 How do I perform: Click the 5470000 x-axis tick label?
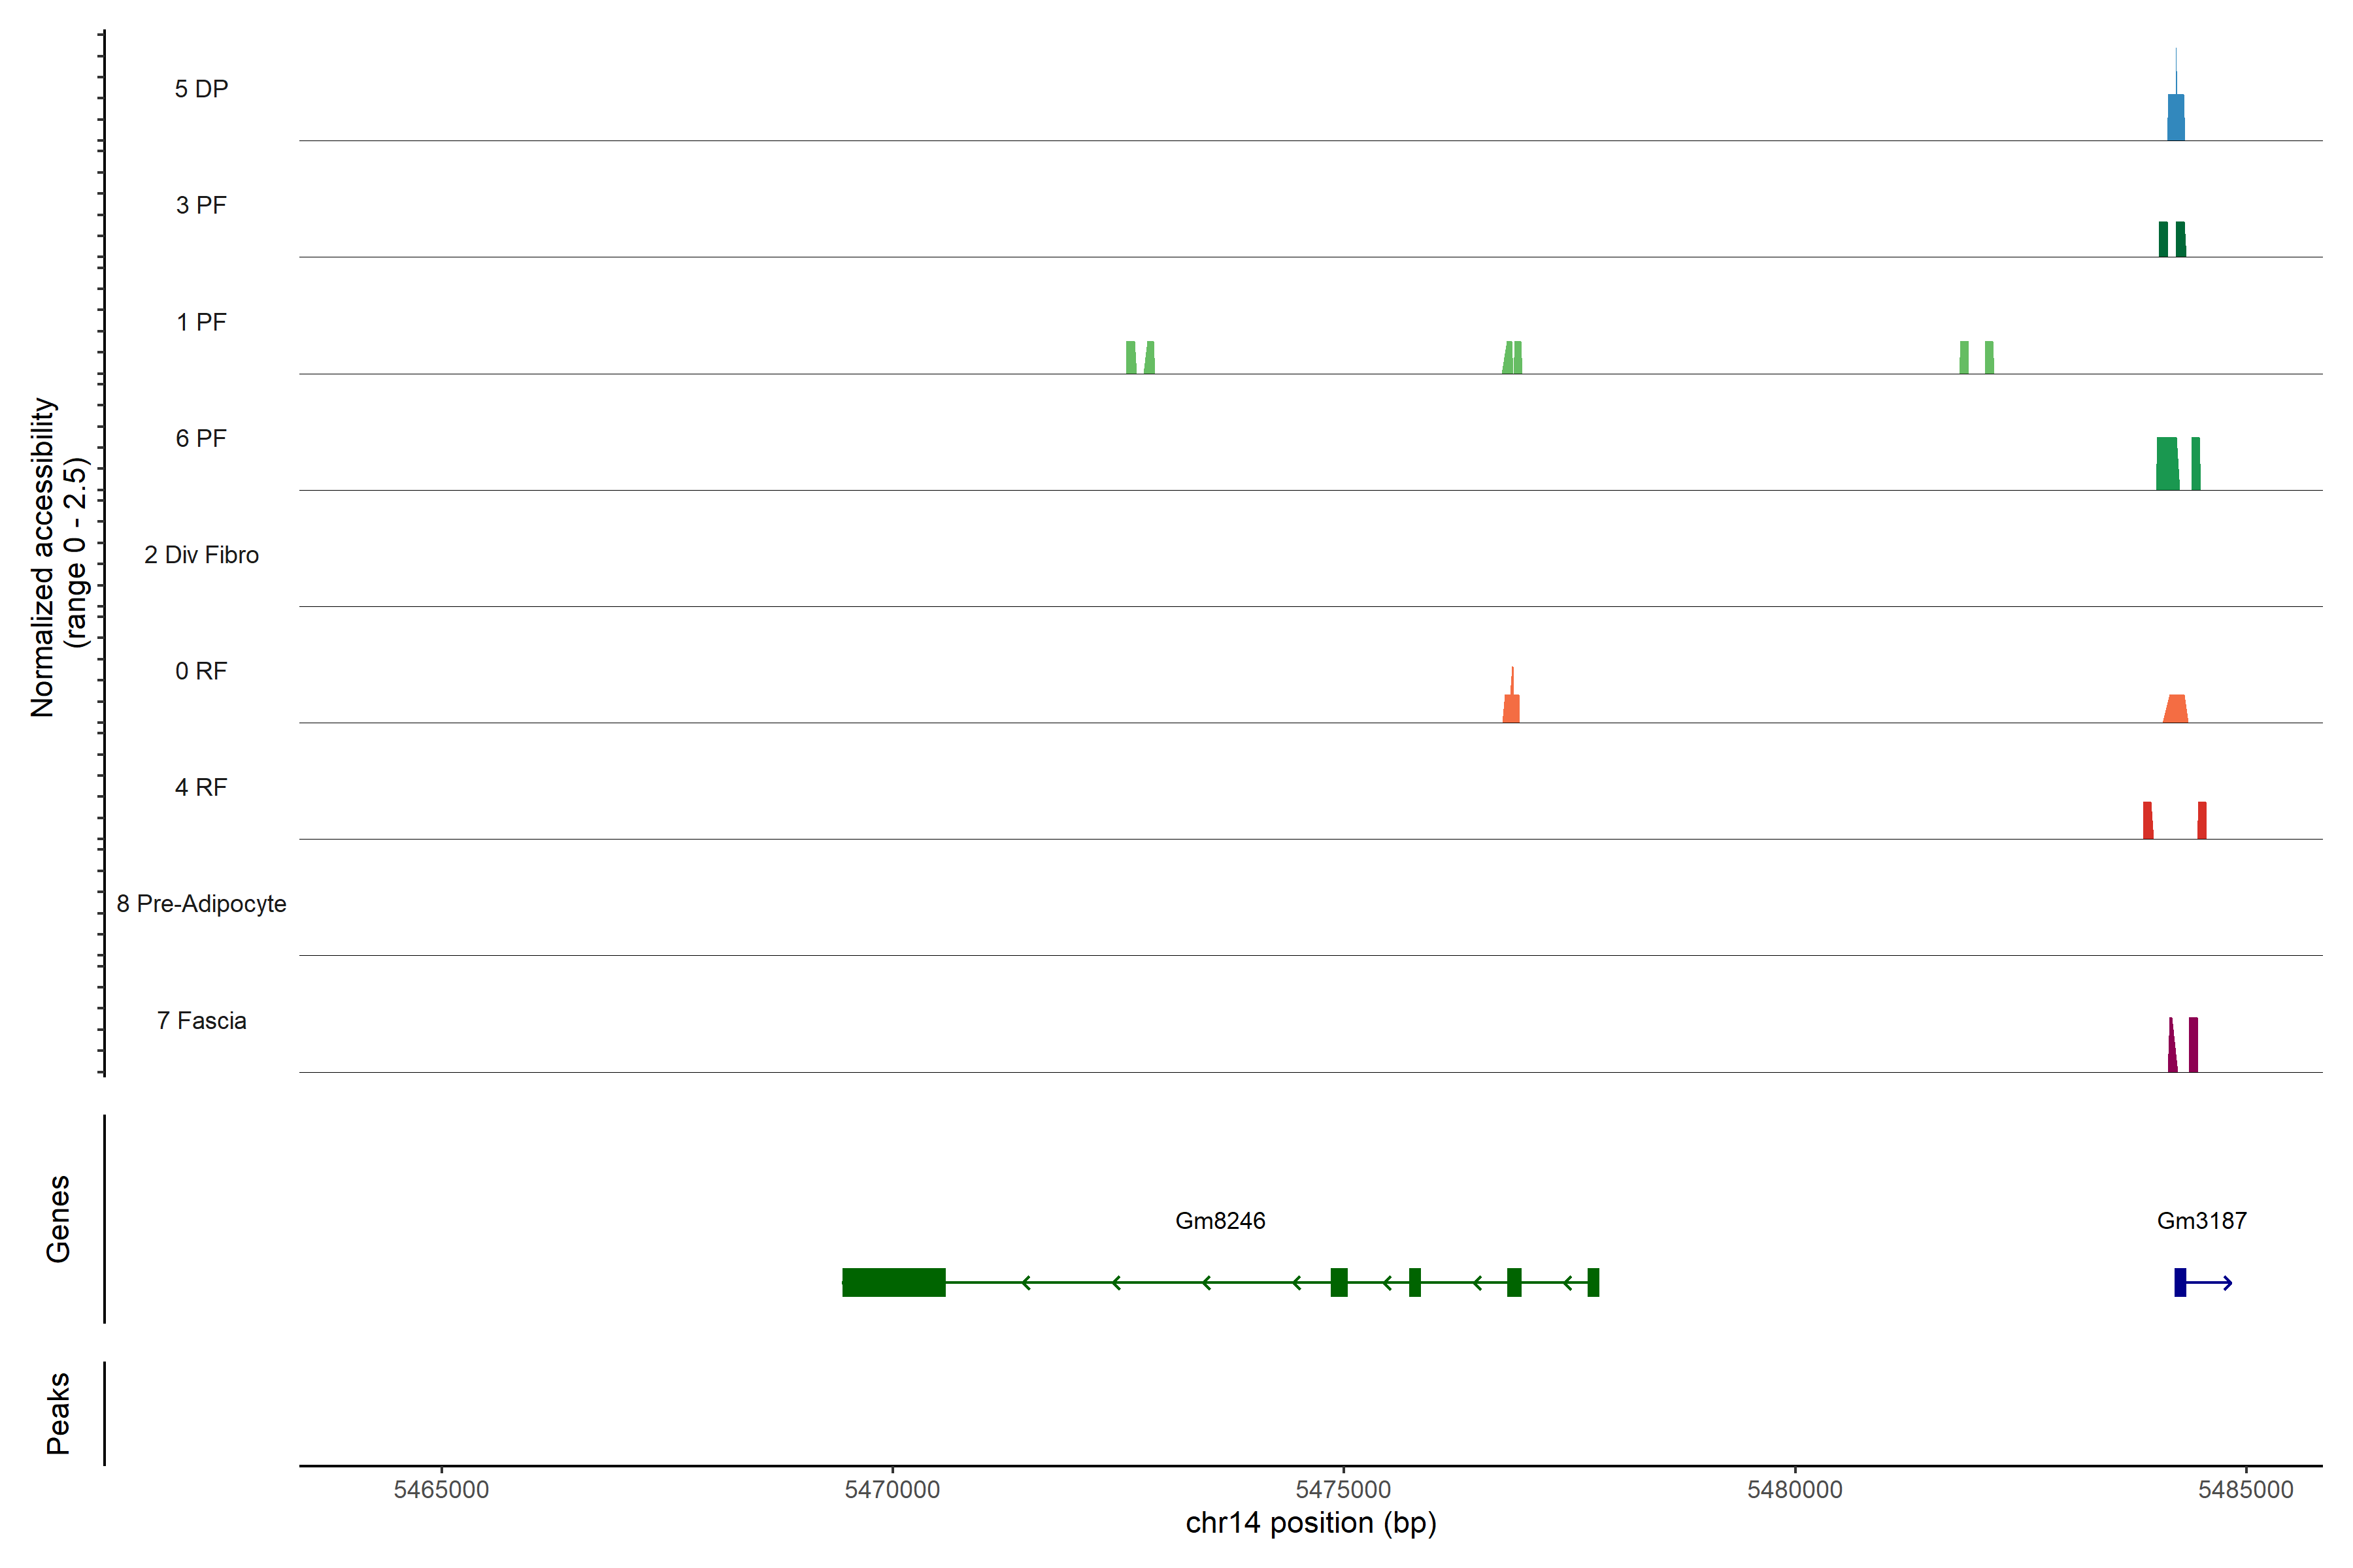click(x=892, y=1489)
